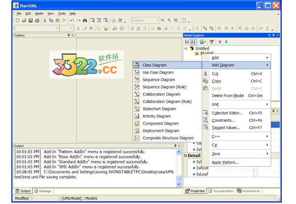
Task: Click the Untitled project cube icon
Action: [192, 48]
